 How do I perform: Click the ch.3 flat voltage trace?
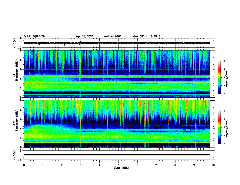(x=117, y=155)
